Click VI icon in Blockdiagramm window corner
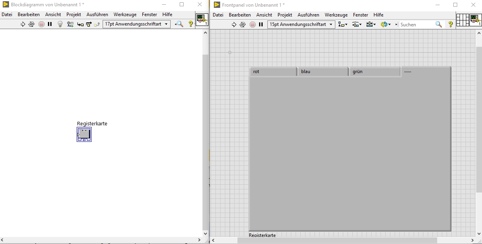 coord(202,20)
